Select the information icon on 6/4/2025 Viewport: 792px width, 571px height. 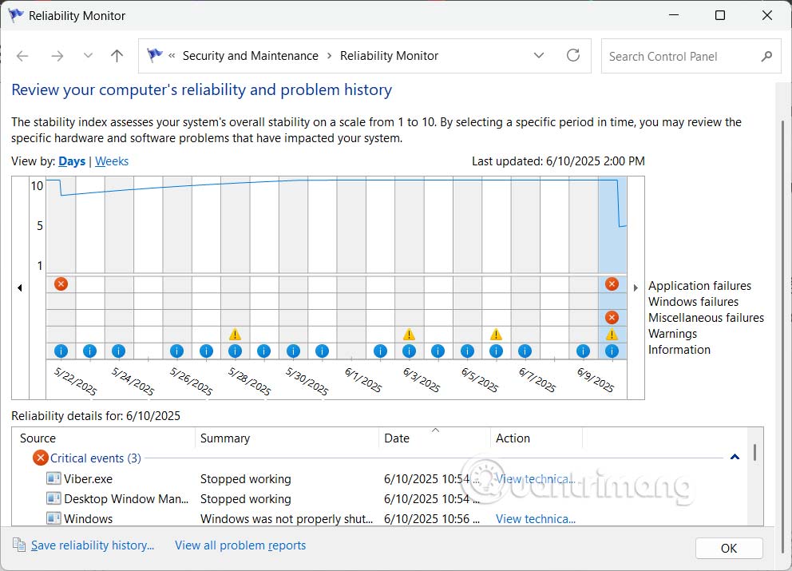point(438,351)
